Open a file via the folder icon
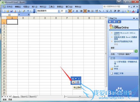The width and height of the screenshot is (140, 102). click(x=8, y=11)
